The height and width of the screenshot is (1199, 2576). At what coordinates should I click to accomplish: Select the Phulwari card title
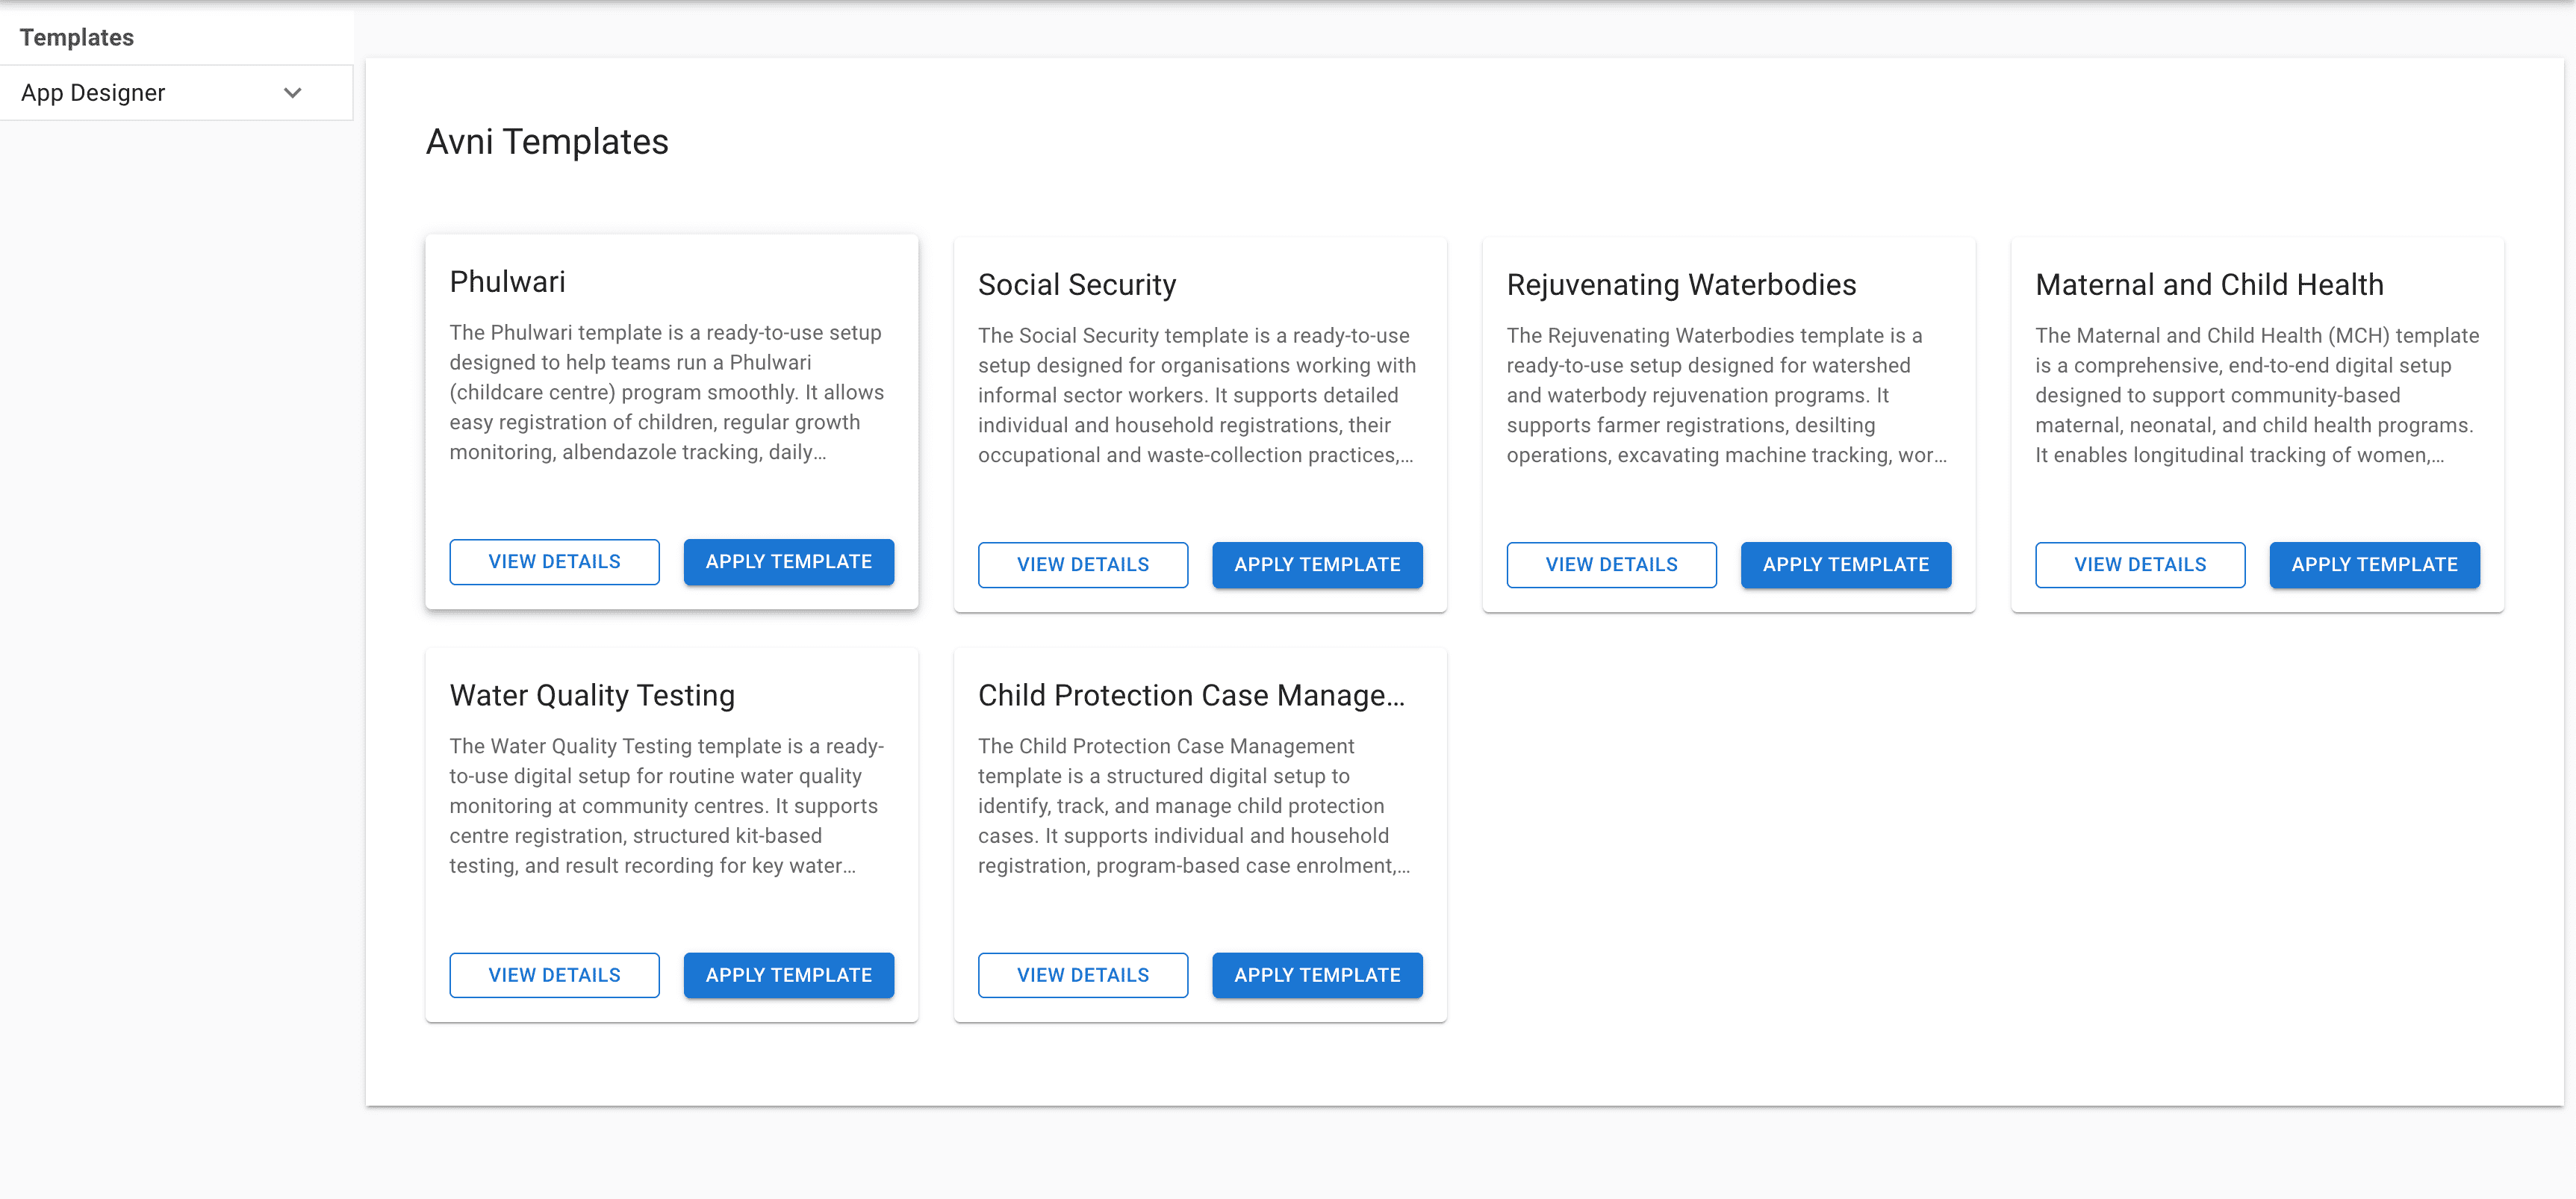point(507,282)
